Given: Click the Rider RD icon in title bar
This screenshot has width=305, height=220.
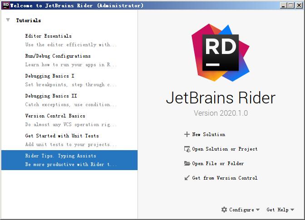Looking at the screenshot, I should click(x=6, y=5).
